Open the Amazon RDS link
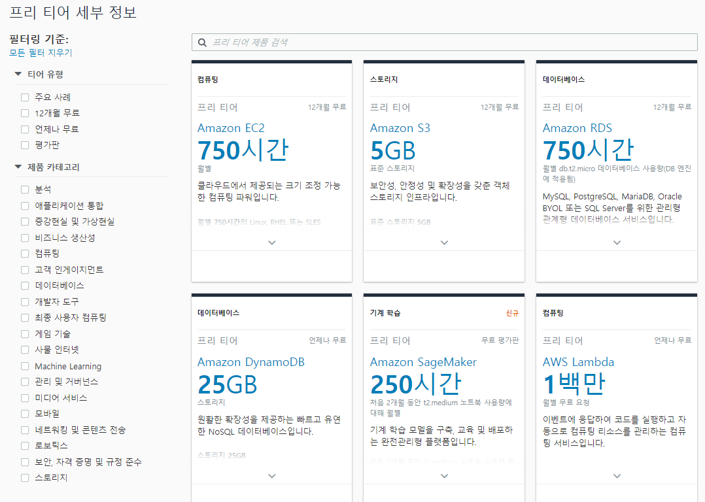The width and height of the screenshot is (705, 502). coord(577,128)
